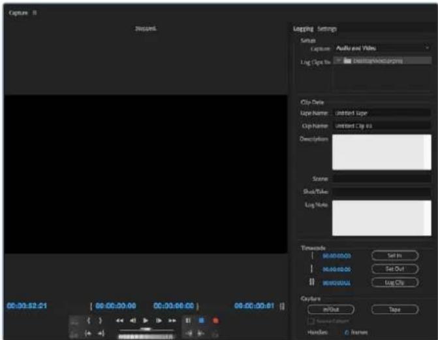The height and width of the screenshot is (340, 438).
Task: Click the Next Scene icon
Action: 75,321
